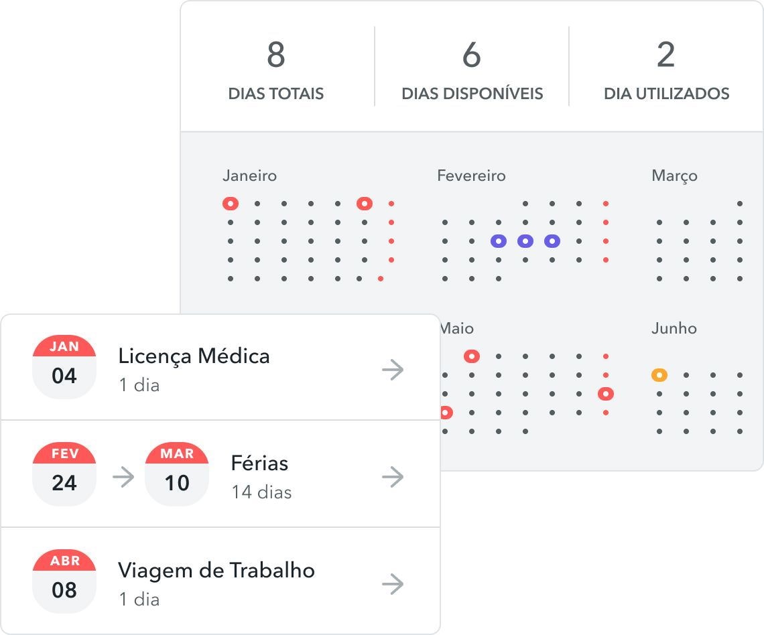The image size is (764, 635).
Task: Select the Licença Médica entry title
Action: (194, 356)
